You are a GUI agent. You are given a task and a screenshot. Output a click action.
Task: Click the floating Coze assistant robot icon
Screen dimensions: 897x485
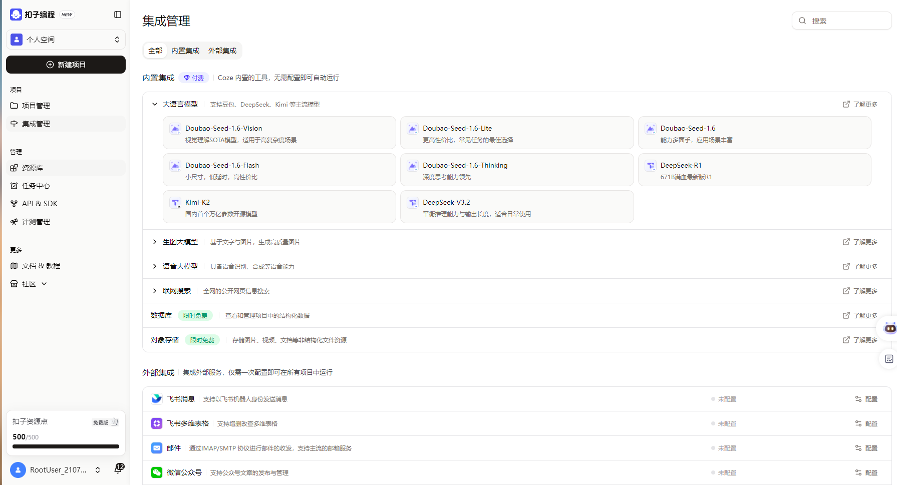tap(889, 328)
